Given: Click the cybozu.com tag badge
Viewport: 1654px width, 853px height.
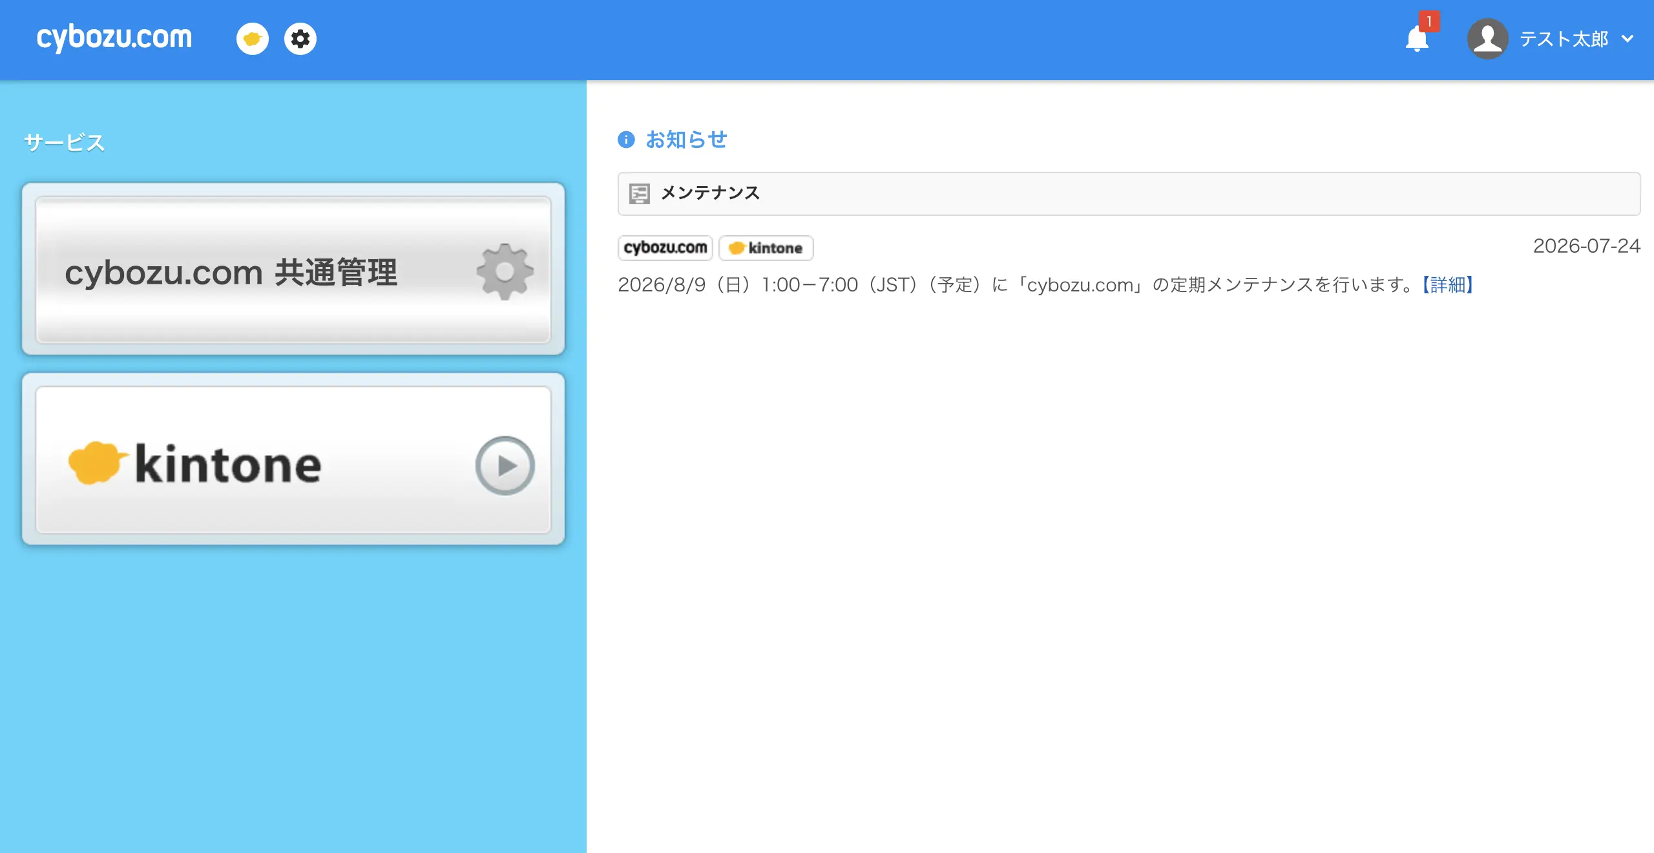Looking at the screenshot, I should (665, 247).
